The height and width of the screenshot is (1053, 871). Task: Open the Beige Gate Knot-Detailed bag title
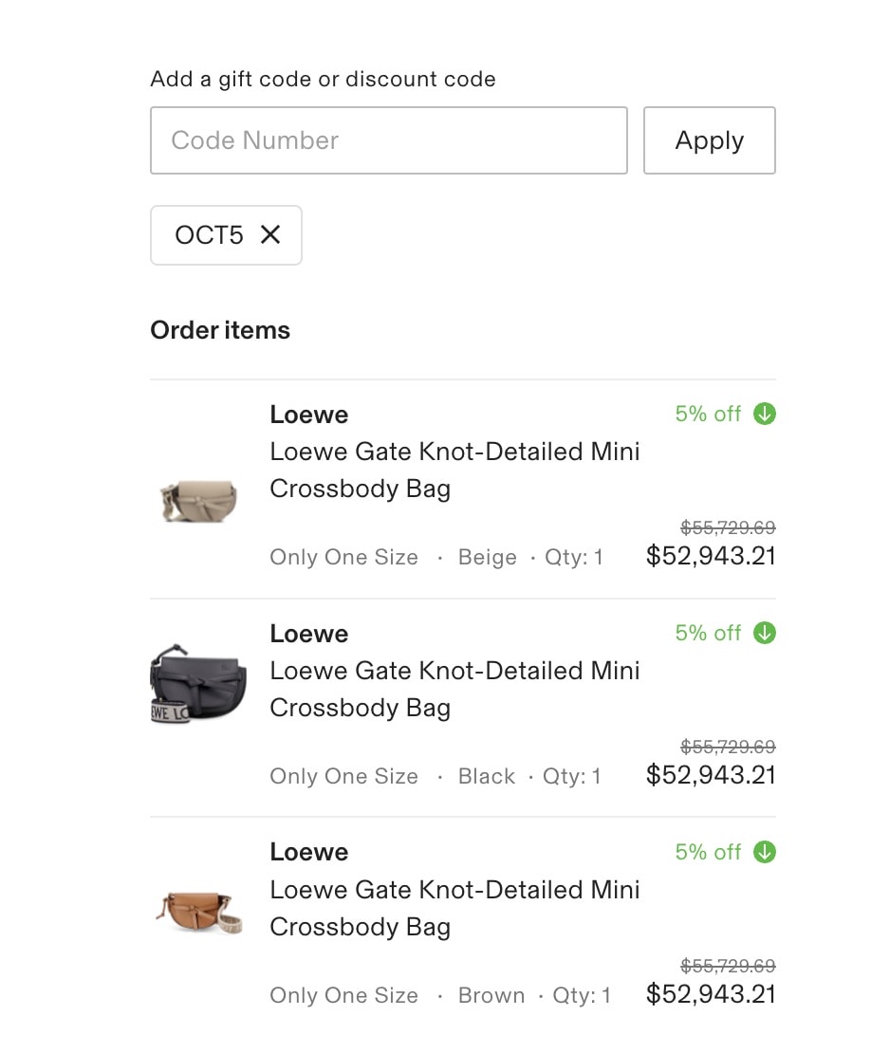(454, 471)
